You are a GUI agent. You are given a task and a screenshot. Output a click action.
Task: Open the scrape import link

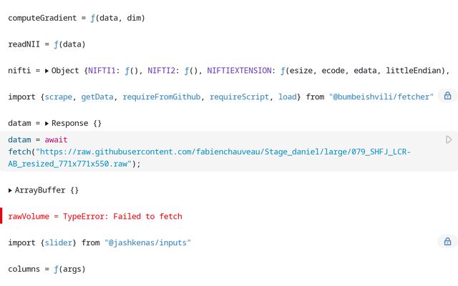tap(59, 97)
